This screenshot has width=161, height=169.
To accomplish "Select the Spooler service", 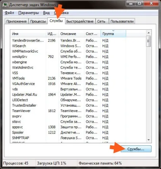I will click(x=78, y=132).
